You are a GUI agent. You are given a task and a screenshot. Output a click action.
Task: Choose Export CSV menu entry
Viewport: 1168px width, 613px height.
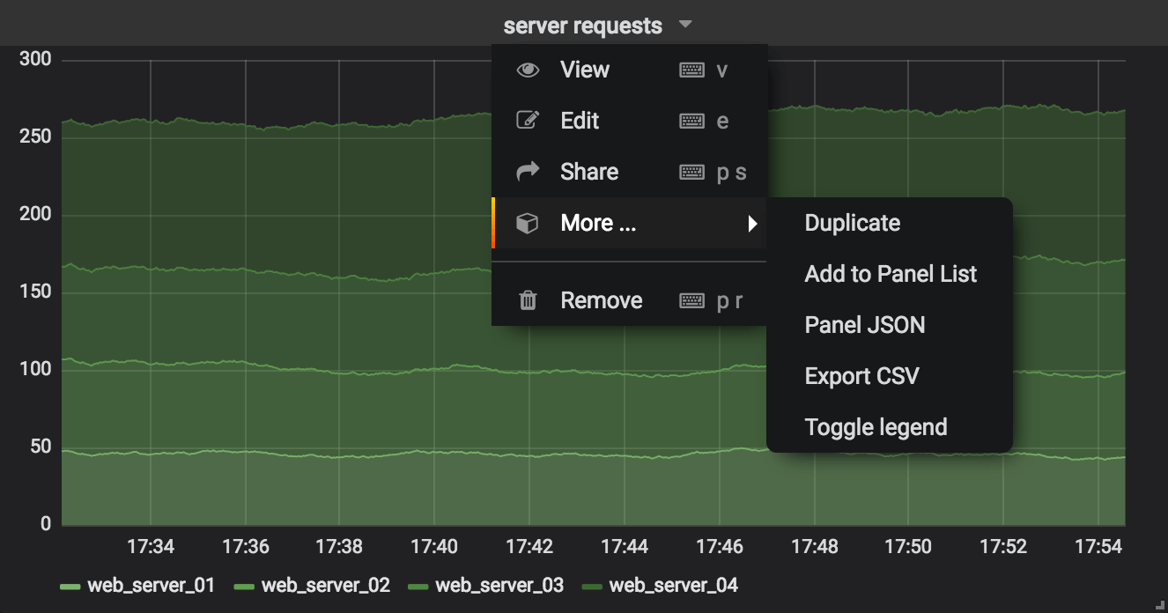coord(861,377)
